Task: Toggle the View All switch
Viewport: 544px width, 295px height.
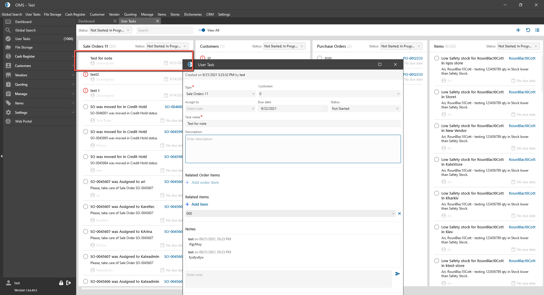Action: click(202, 30)
